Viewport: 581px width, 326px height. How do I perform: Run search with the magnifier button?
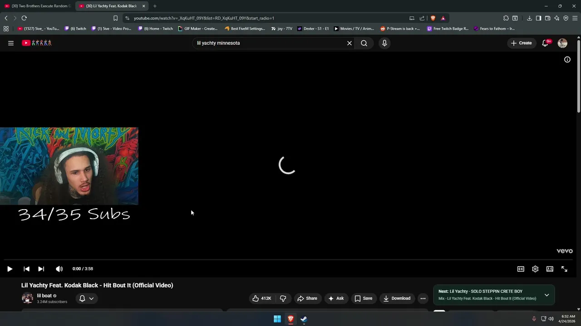[364, 43]
